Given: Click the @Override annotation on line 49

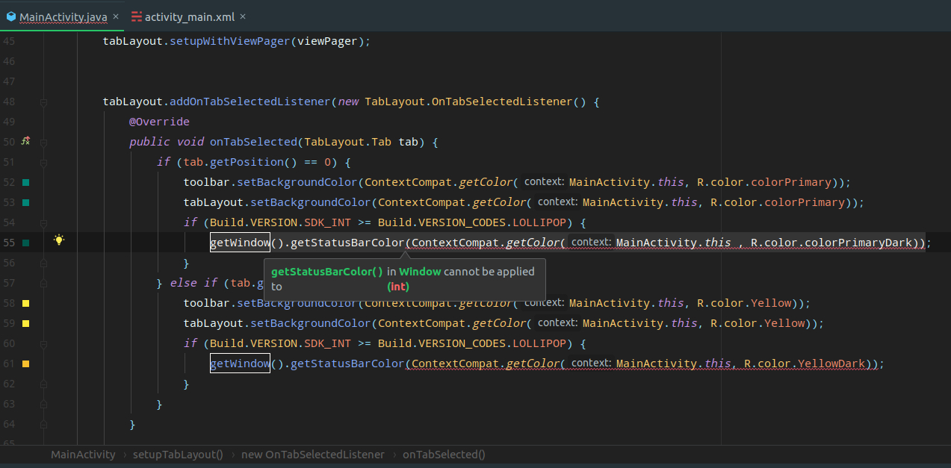Looking at the screenshot, I should tap(159, 122).
